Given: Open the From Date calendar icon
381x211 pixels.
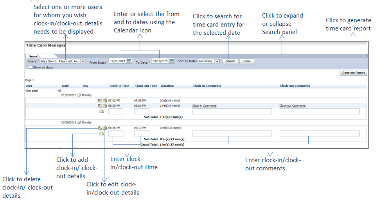Looking at the screenshot, I should 129,61.
